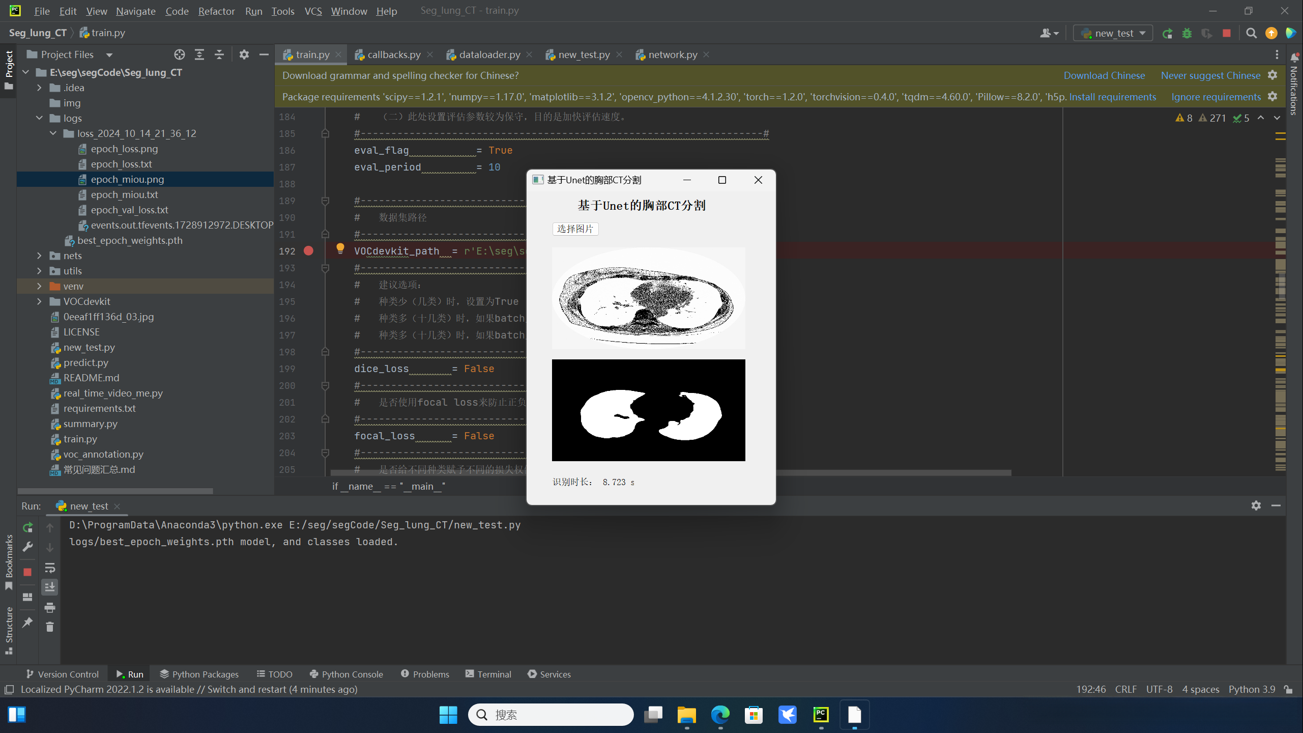Screen dimensions: 1303x733
Task: Stop the running program with red square
Action: tap(1227, 34)
